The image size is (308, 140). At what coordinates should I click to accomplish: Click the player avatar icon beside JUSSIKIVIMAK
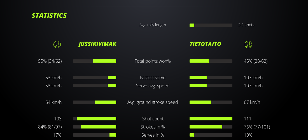click(x=57, y=45)
